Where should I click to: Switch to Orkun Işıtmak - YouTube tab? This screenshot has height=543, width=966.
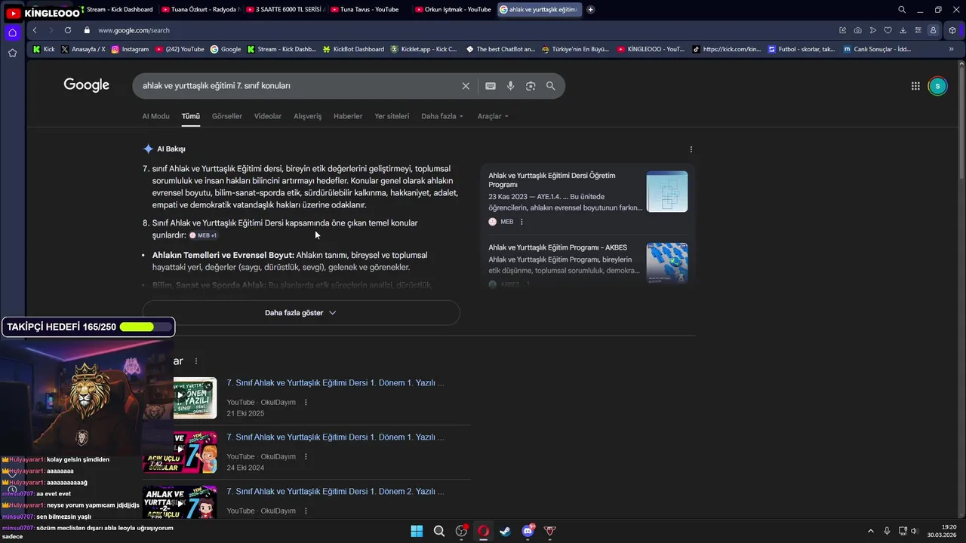453,10
